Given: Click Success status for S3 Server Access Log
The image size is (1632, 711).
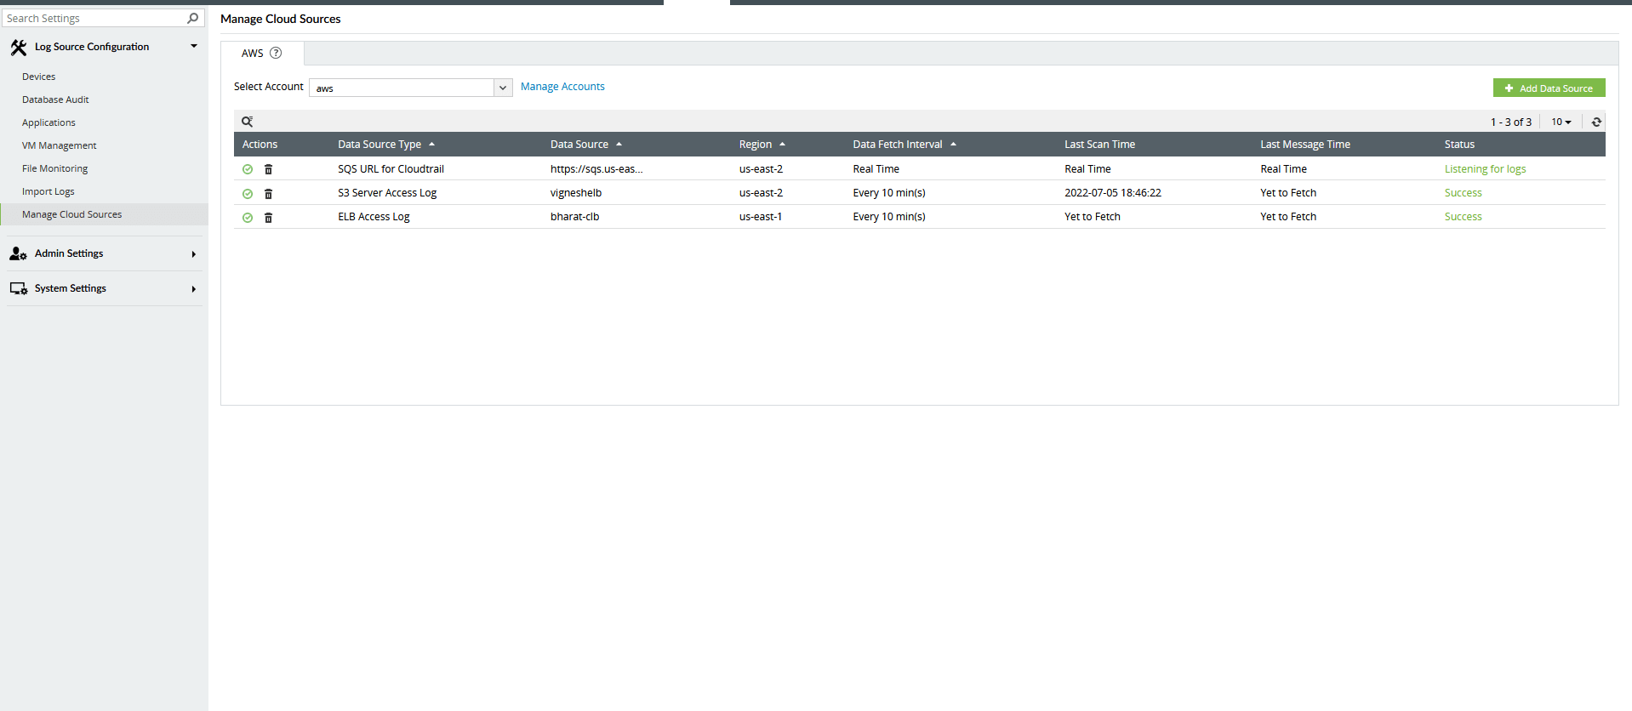Looking at the screenshot, I should [x=1463, y=193].
